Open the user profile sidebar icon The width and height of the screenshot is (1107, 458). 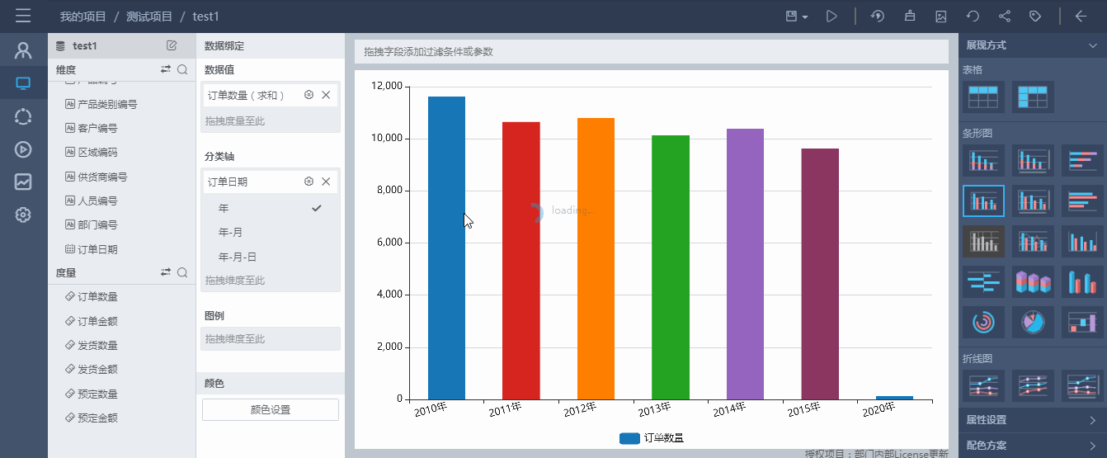23,50
